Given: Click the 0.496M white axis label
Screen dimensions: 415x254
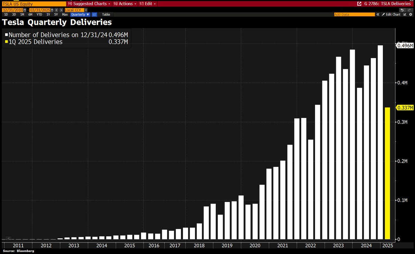Looking at the screenshot, I should pyautogui.click(x=405, y=45).
